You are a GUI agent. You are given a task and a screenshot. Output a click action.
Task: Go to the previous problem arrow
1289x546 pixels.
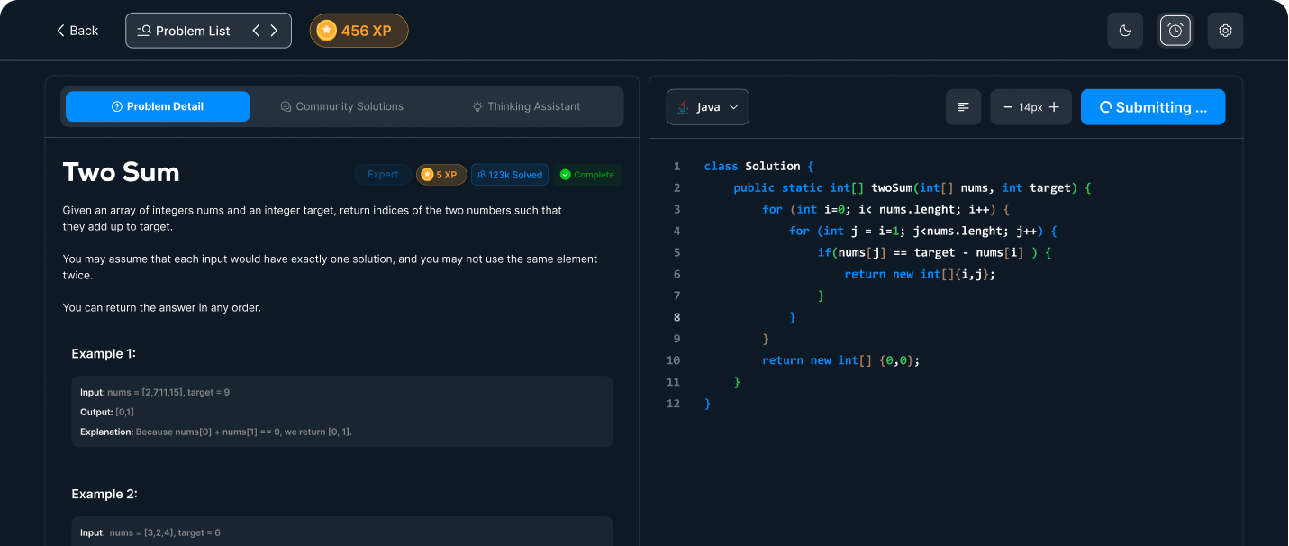[256, 31]
